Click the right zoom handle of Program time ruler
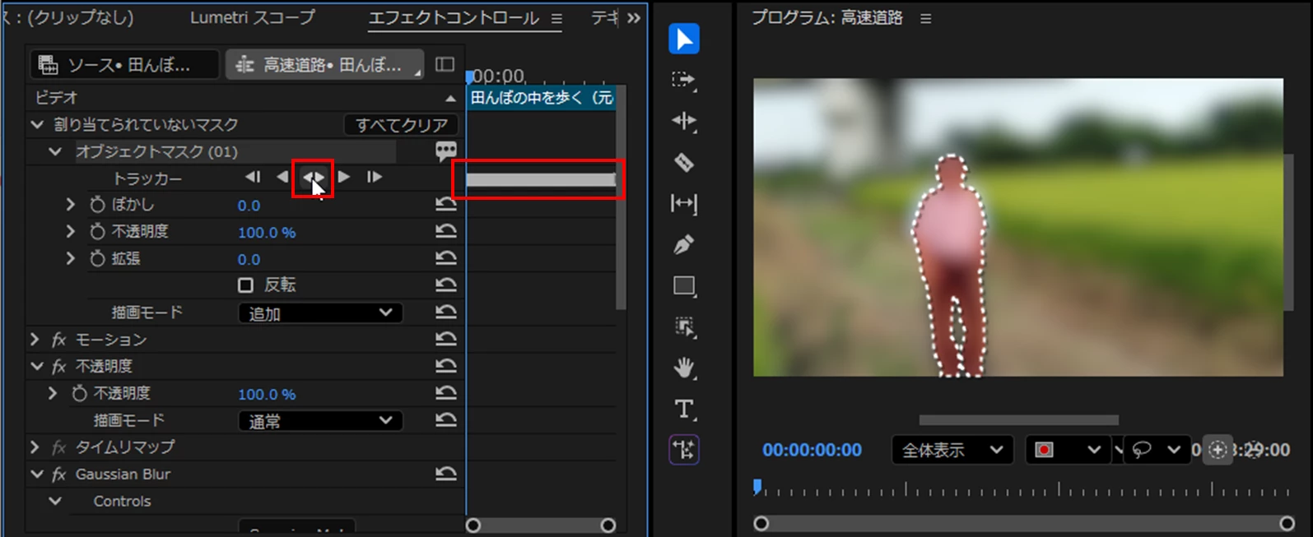Viewport: 1313px width, 537px height. tap(1287, 524)
